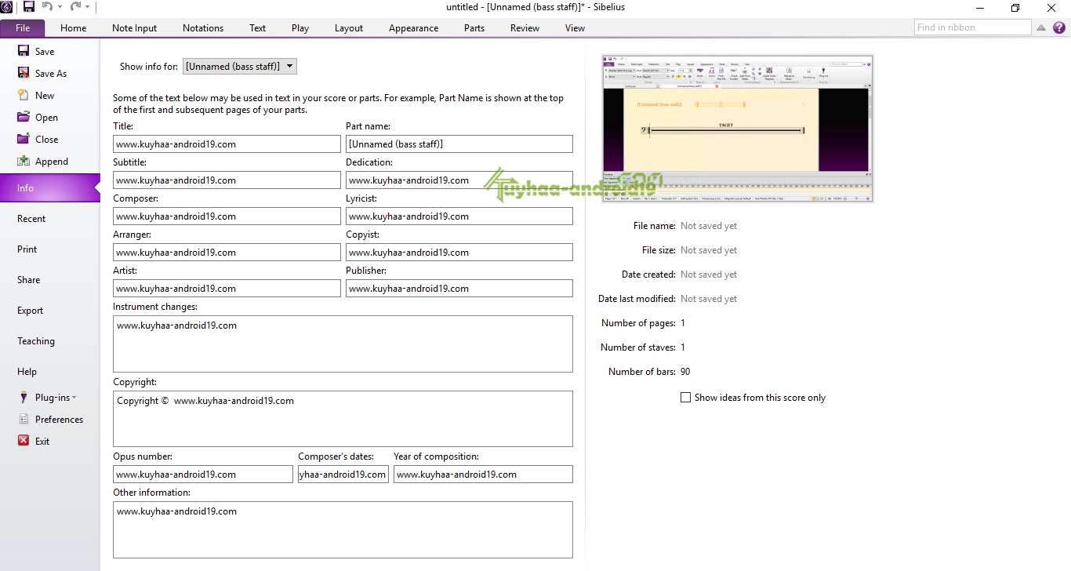Click the floppy disk save icon in quick access toolbar

(x=29, y=7)
